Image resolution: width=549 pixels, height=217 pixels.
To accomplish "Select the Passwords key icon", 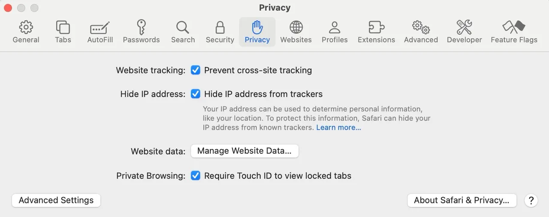I will click(x=141, y=27).
